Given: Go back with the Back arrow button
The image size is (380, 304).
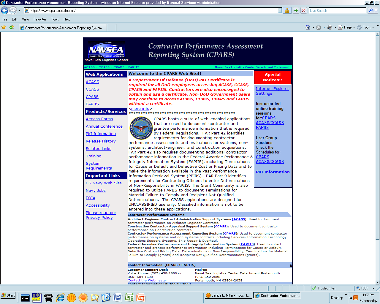Looking at the screenshot, I should 4,10.
